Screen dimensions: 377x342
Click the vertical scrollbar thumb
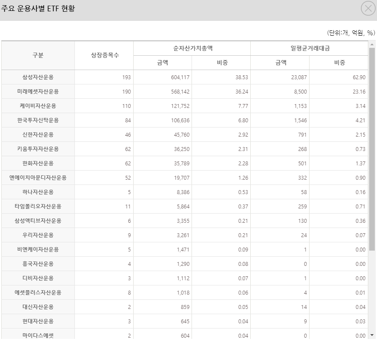[x=372, y=149]
